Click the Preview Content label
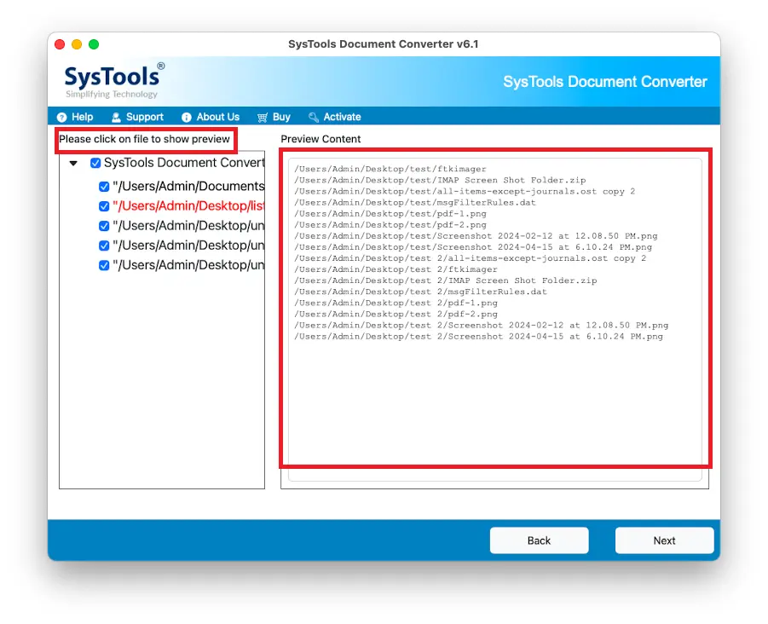The width and height of the screenshot is (768, 624). click(320, 139)
